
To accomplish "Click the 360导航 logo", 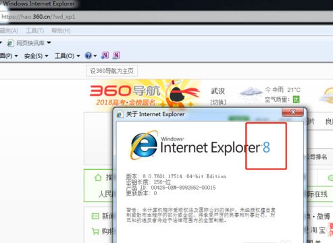I will tap(125, 90).
